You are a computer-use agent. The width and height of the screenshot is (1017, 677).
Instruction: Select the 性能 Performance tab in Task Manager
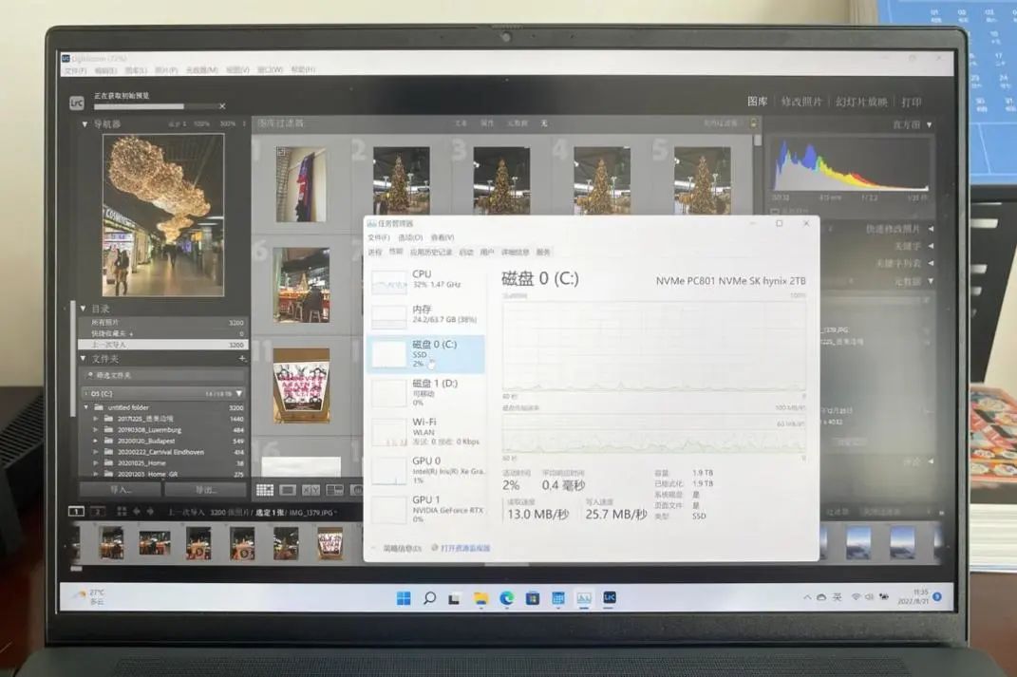[x=393, y=252]
